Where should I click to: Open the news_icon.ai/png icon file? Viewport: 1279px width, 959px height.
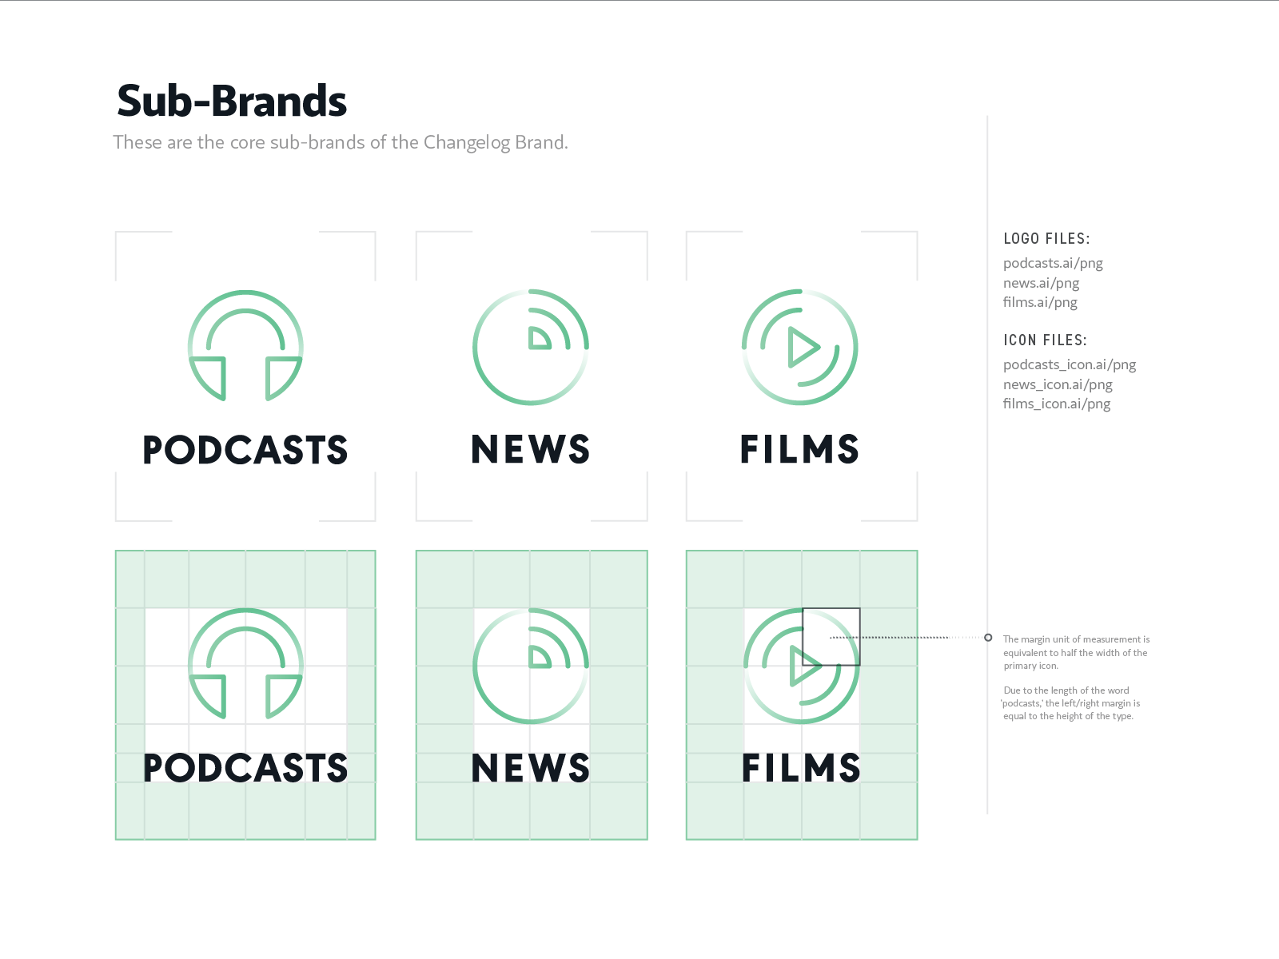click(x=1058, y=384)
